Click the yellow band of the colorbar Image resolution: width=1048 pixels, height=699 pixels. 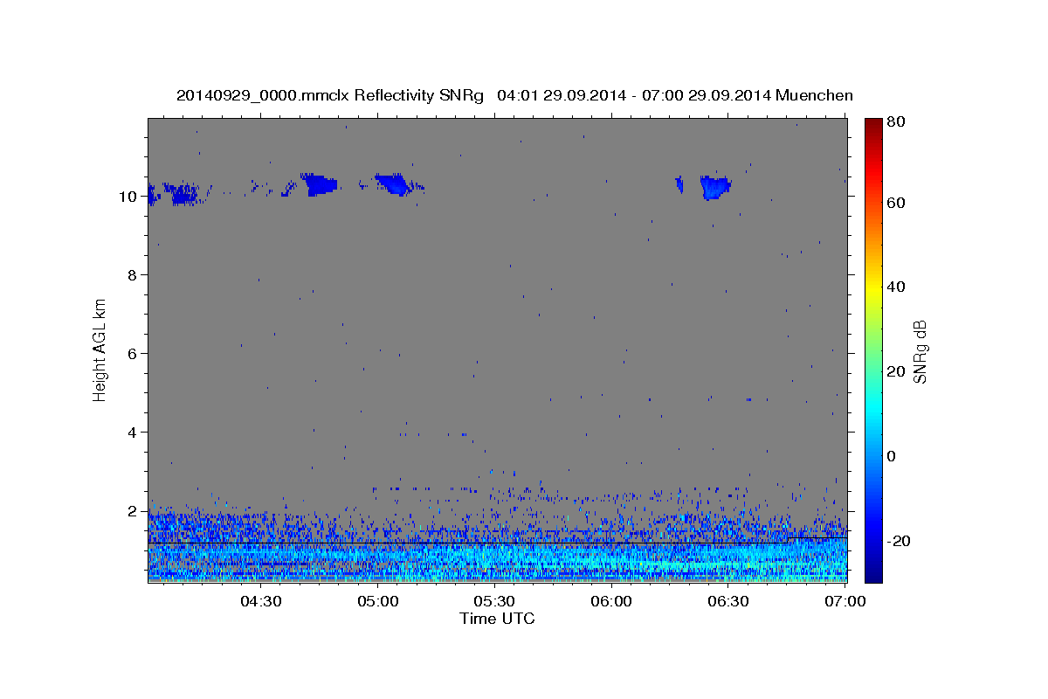[873, 287]
